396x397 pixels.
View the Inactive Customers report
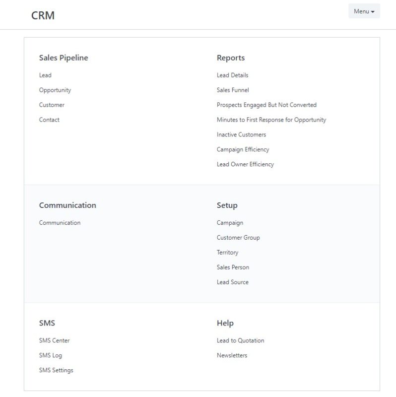pos(241,134)
